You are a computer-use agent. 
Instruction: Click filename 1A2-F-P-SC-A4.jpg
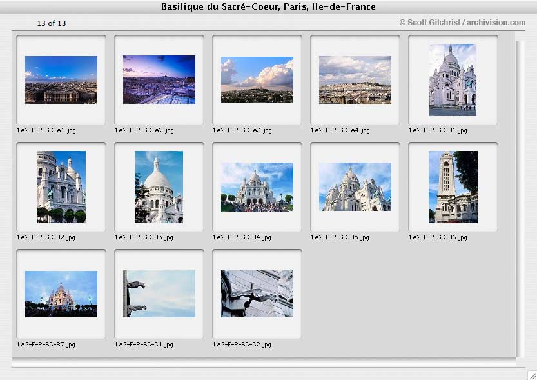[340, 130]
